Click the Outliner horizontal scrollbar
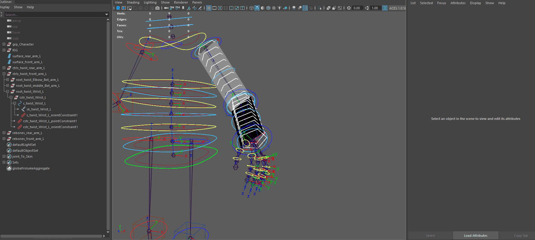This screenshot has width=535, height=240. (51, 236)
